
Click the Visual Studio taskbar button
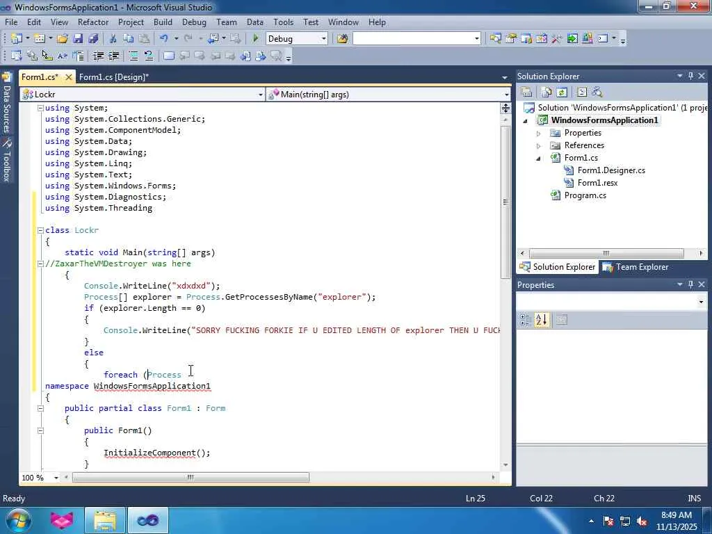point(147,520)
